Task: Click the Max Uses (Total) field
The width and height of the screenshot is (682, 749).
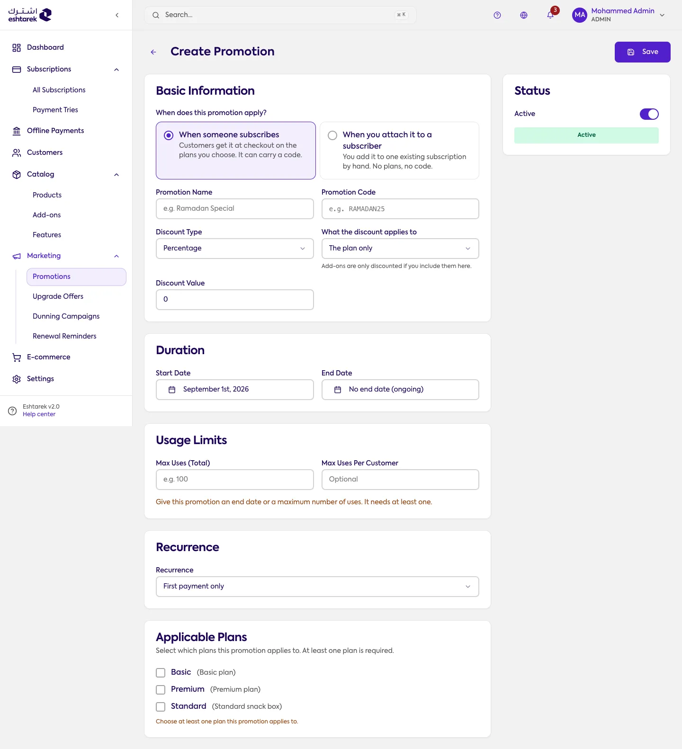Action: (x=235, y=480)
